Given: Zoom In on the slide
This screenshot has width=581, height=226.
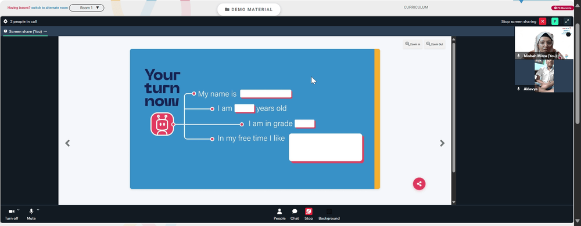Looking at the screenshot, I should click(x=413, y=44).
